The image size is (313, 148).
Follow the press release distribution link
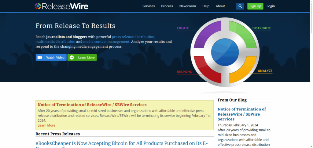pyautogui.click(x=133, y=37)
